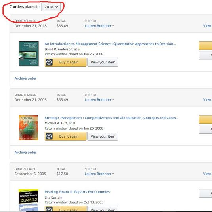
Task: Click the reorder icon beside Management Science Buy it again
Action: (49, 62)
